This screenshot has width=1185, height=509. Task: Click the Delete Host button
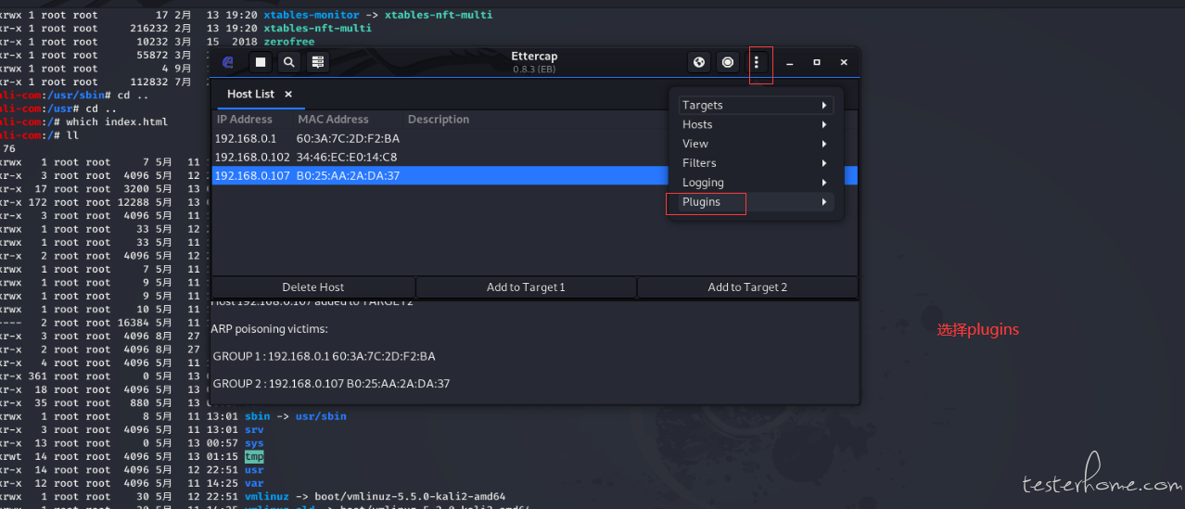tap(313, 287)
